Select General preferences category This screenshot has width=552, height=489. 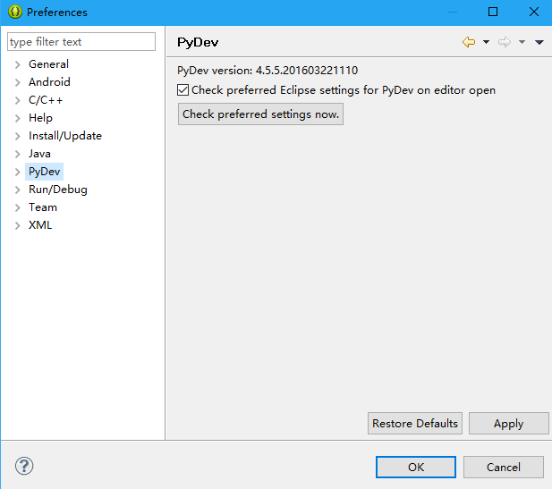48,64
